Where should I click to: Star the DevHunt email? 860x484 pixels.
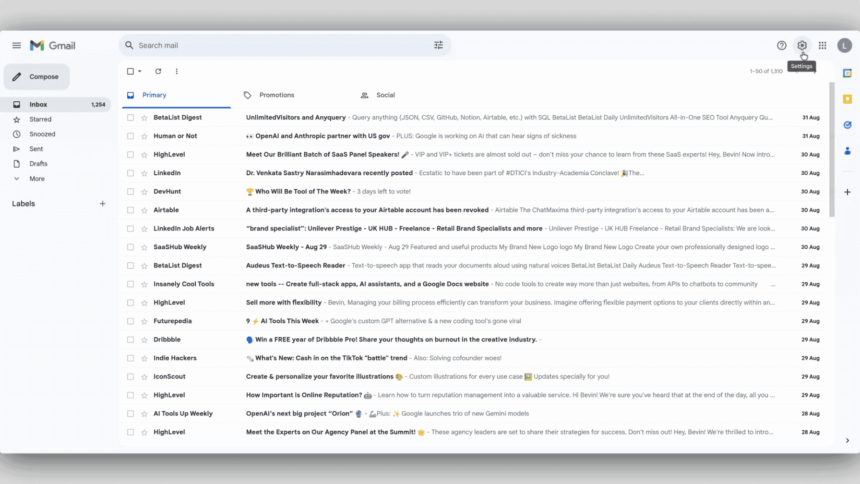pos(144,192)
